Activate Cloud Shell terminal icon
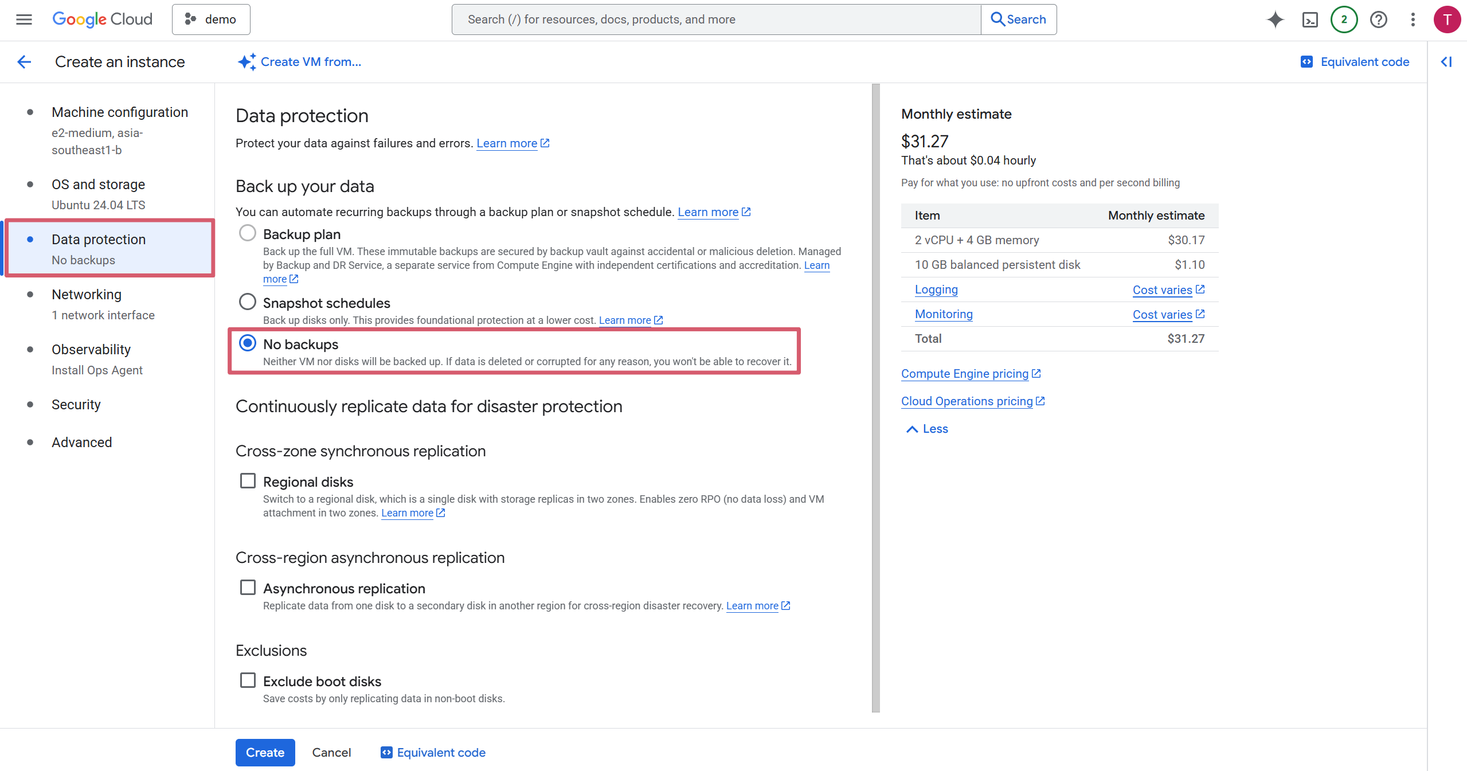The image size is (1467, 771). (1310, 19)
